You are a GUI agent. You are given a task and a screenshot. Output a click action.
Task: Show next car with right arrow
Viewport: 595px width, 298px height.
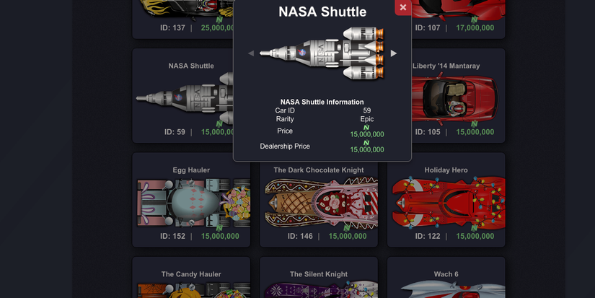point(394,53)
